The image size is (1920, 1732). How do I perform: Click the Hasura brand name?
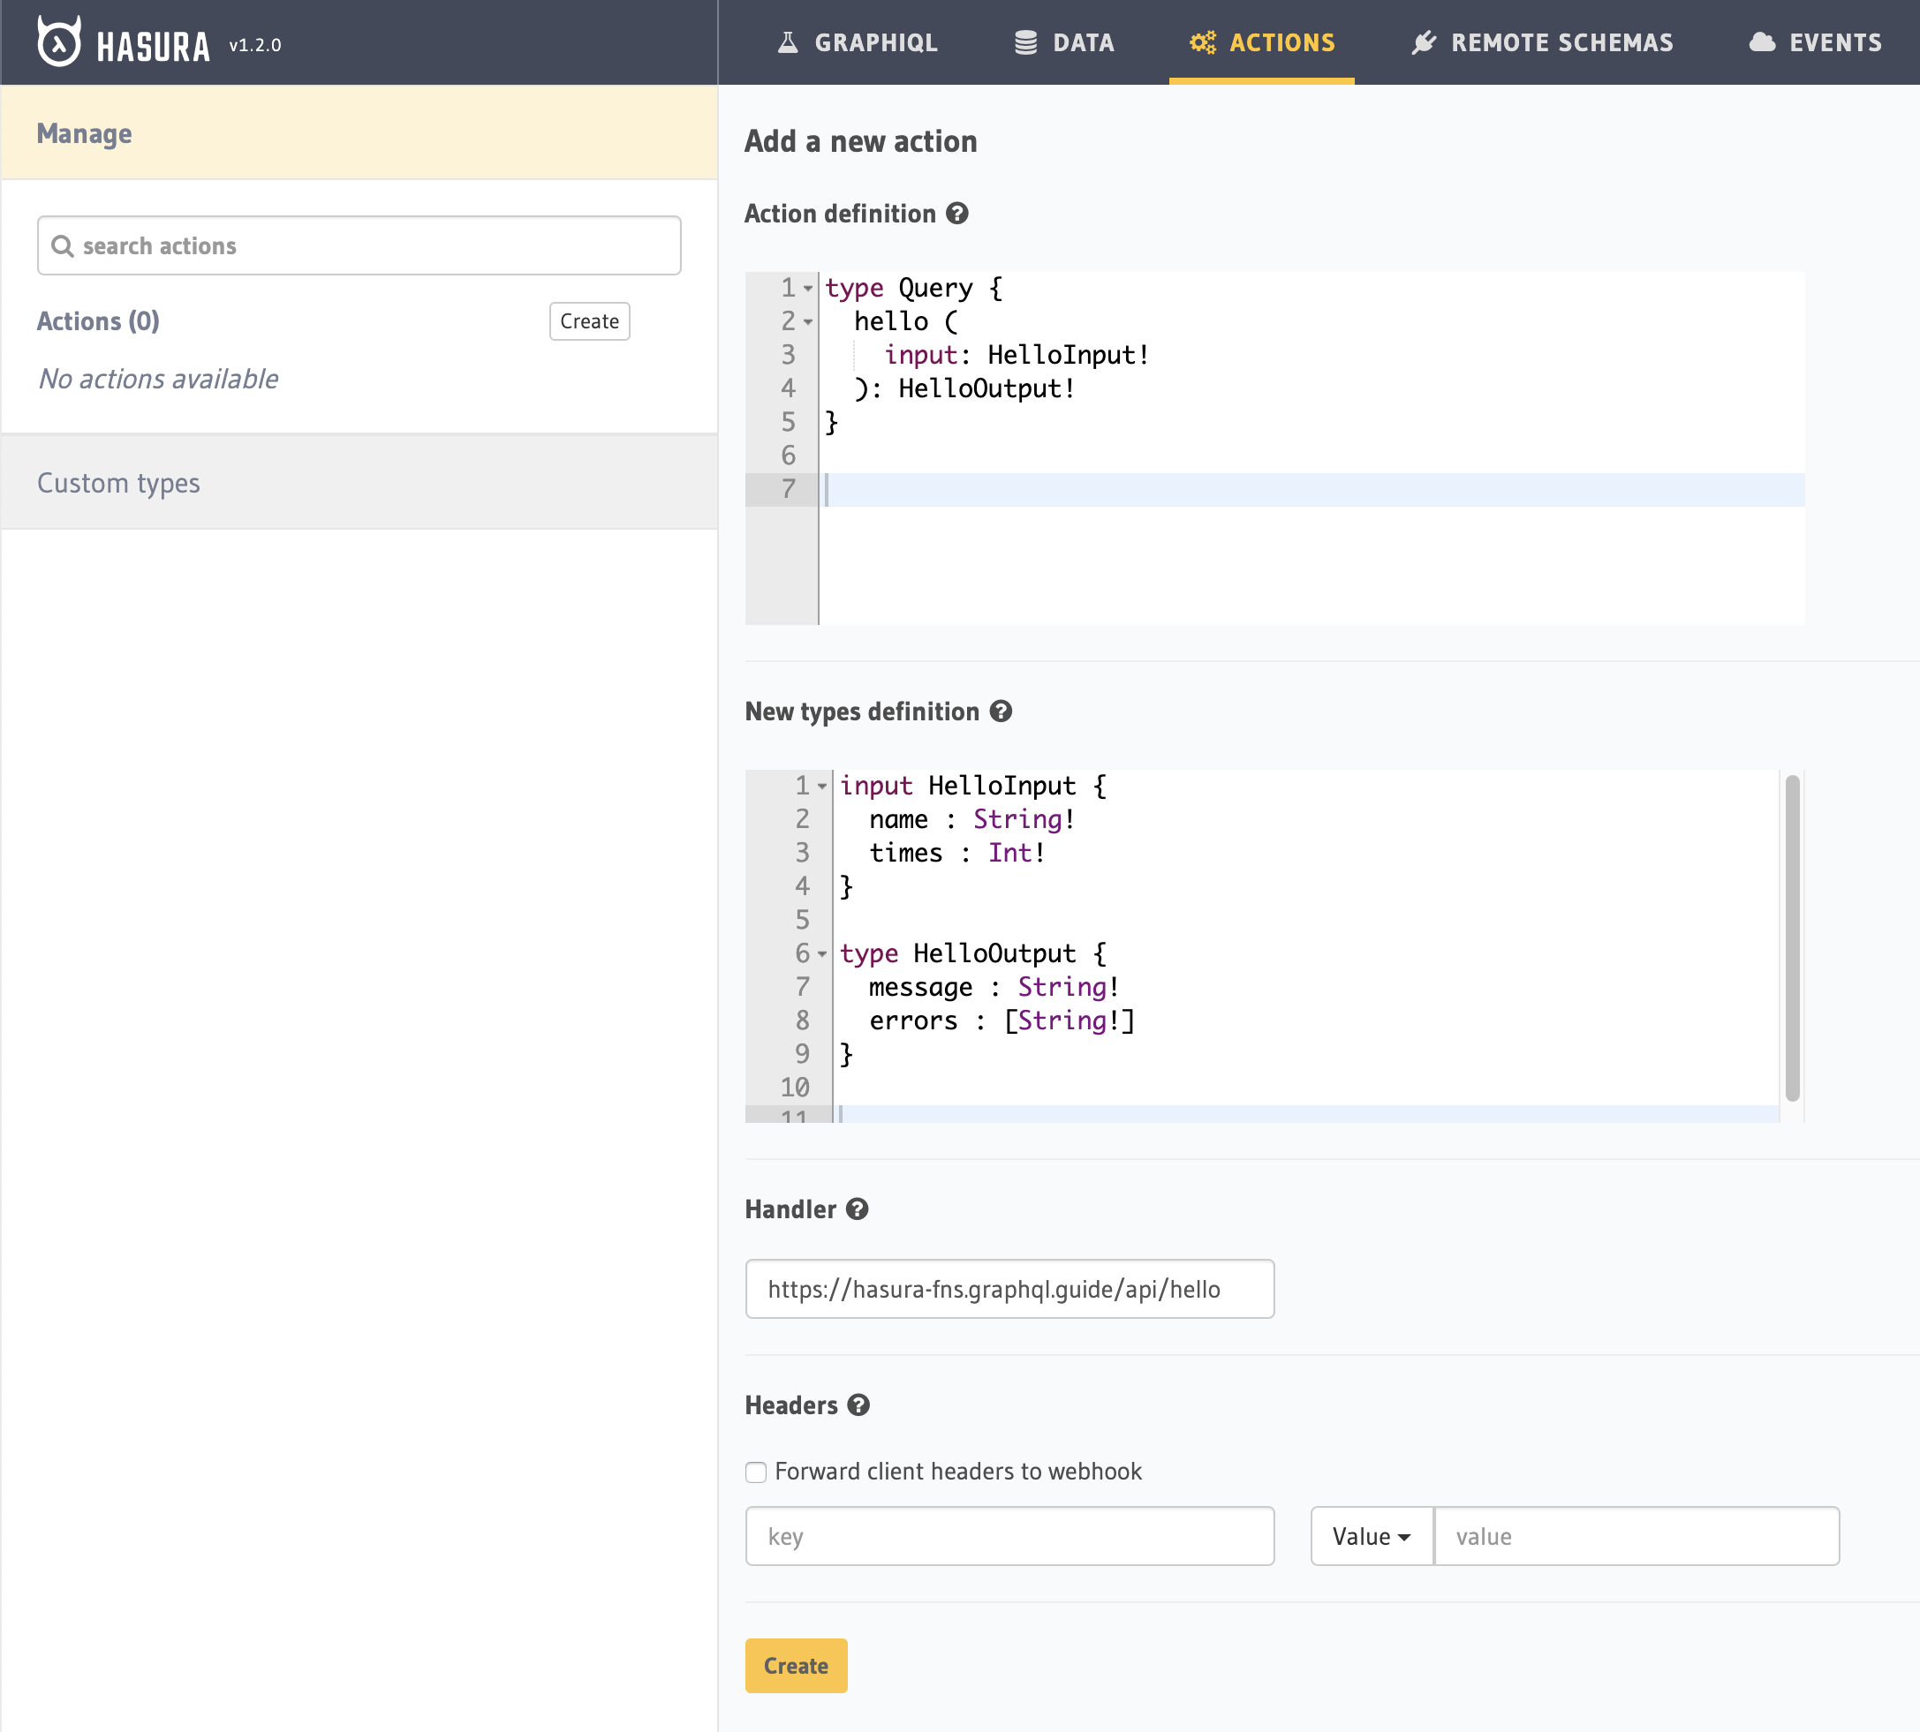tap(152, 46)
